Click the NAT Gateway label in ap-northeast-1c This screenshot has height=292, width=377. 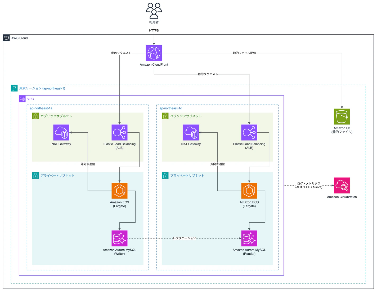click(191, 144)
